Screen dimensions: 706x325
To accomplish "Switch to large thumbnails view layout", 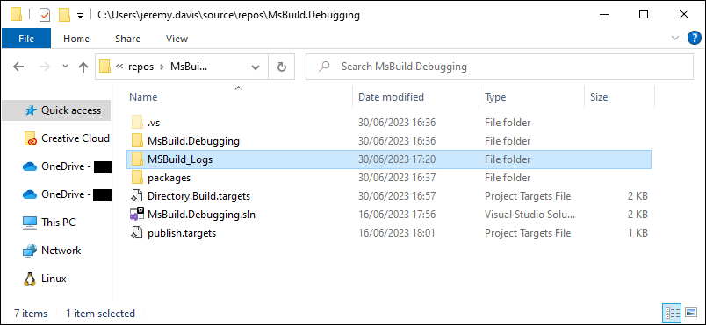I will tap(690, 313).
